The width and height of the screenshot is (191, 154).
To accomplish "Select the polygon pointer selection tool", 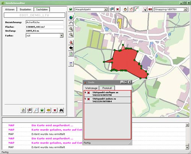I will tap(144, 9).
